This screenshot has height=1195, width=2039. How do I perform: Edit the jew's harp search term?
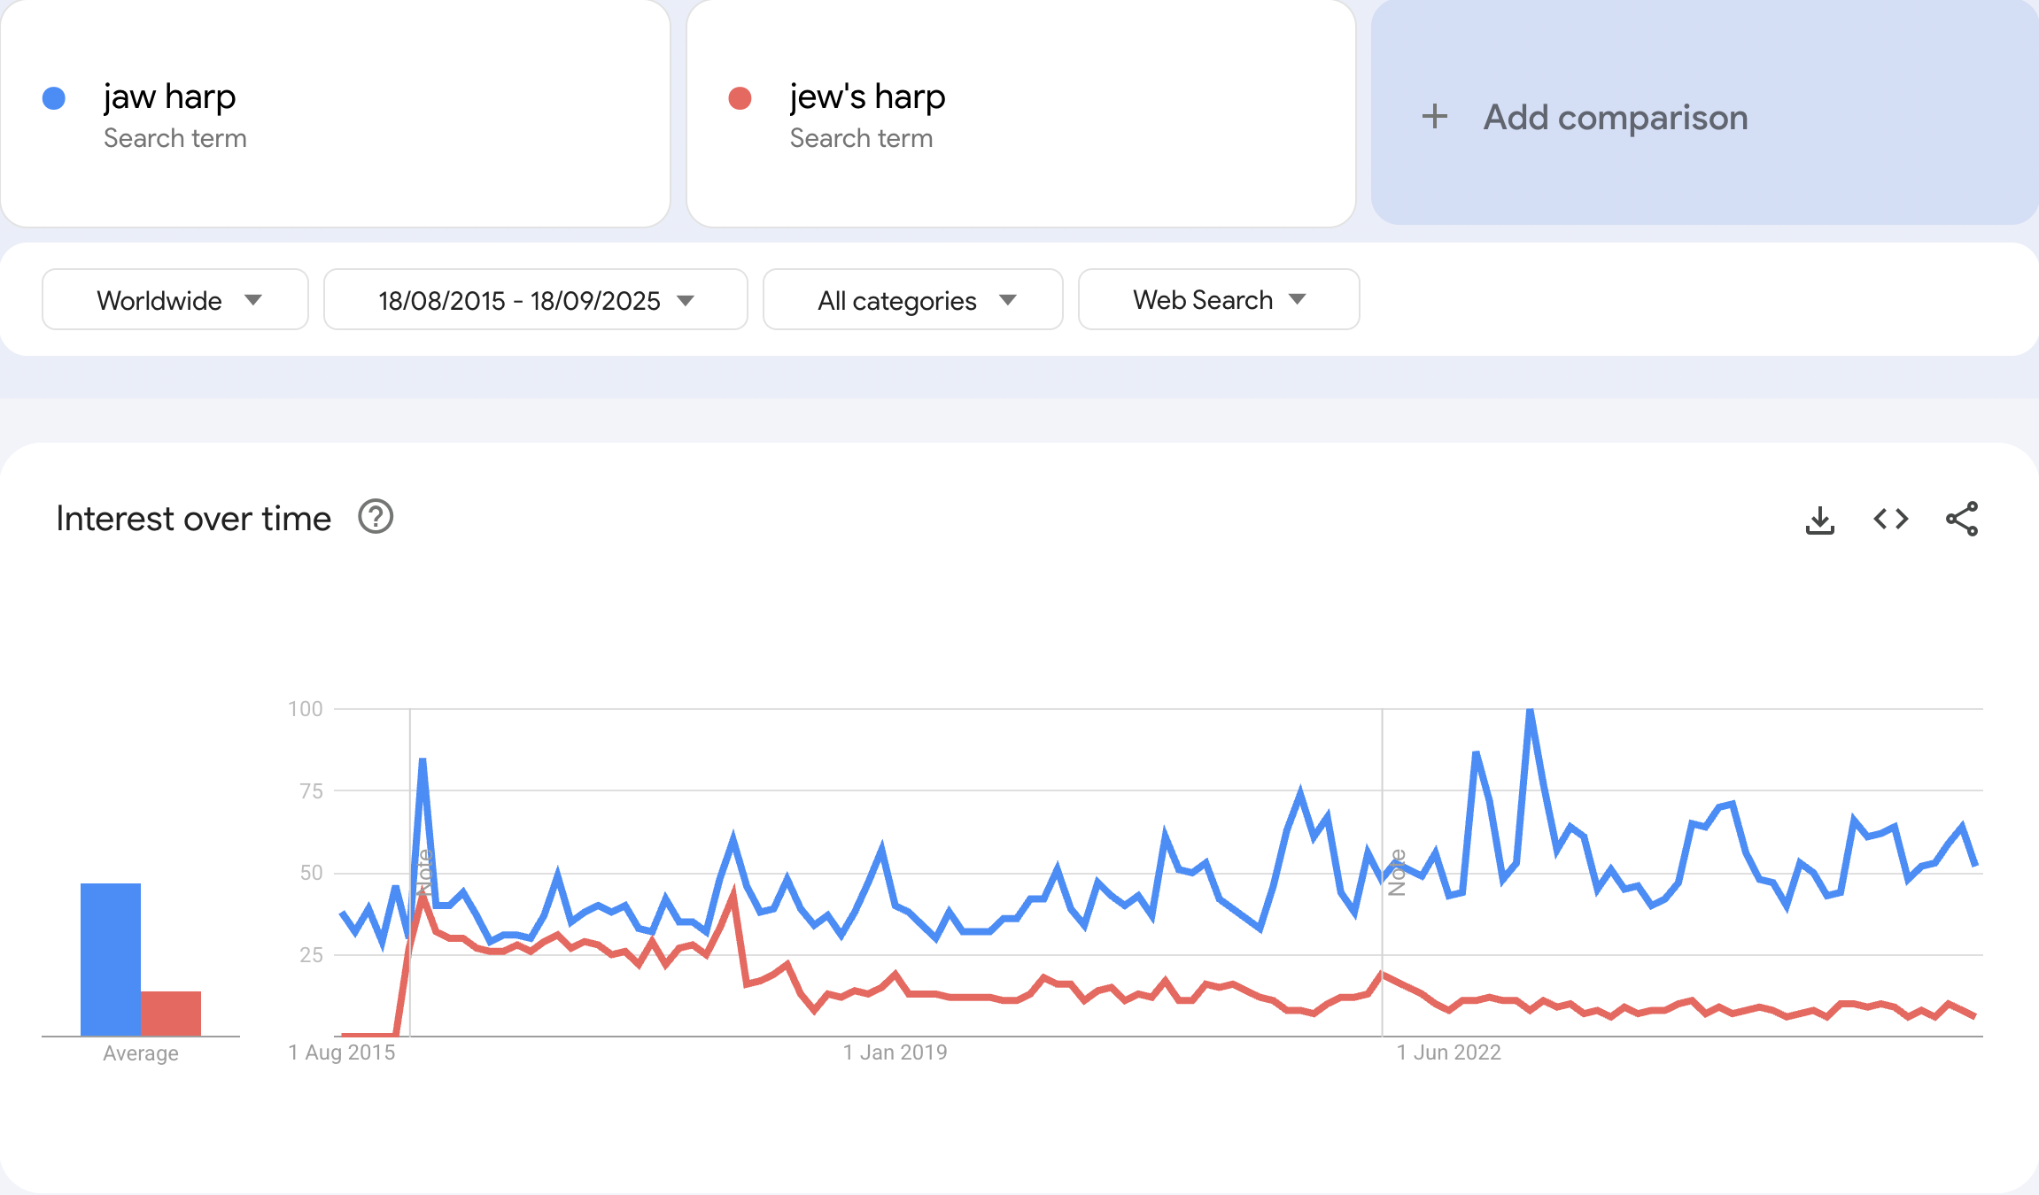(x=867, y=96)
